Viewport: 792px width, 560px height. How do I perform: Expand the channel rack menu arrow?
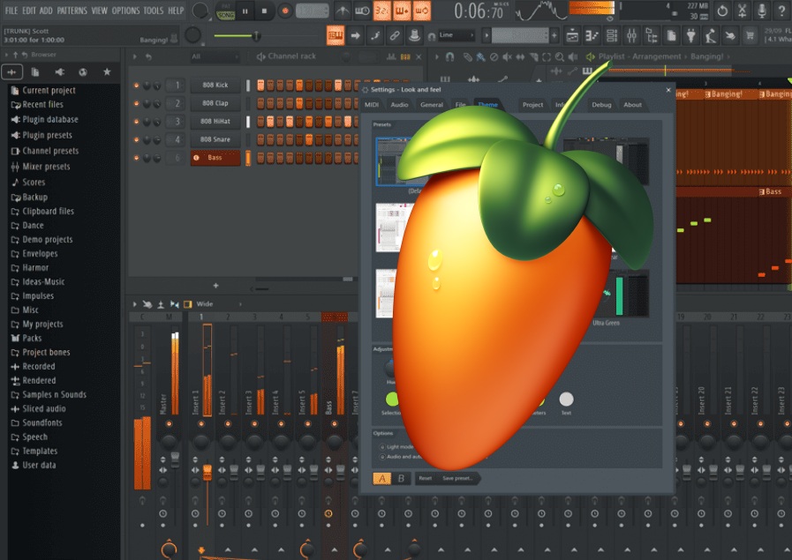(135, 57)
